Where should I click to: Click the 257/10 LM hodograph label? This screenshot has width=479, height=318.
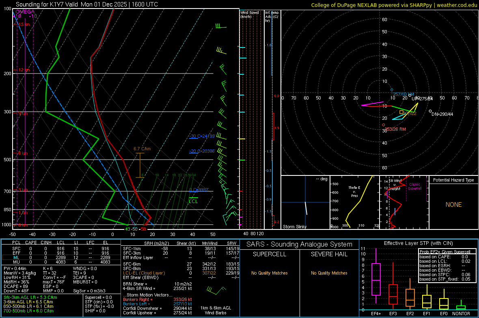coord(403,94)
